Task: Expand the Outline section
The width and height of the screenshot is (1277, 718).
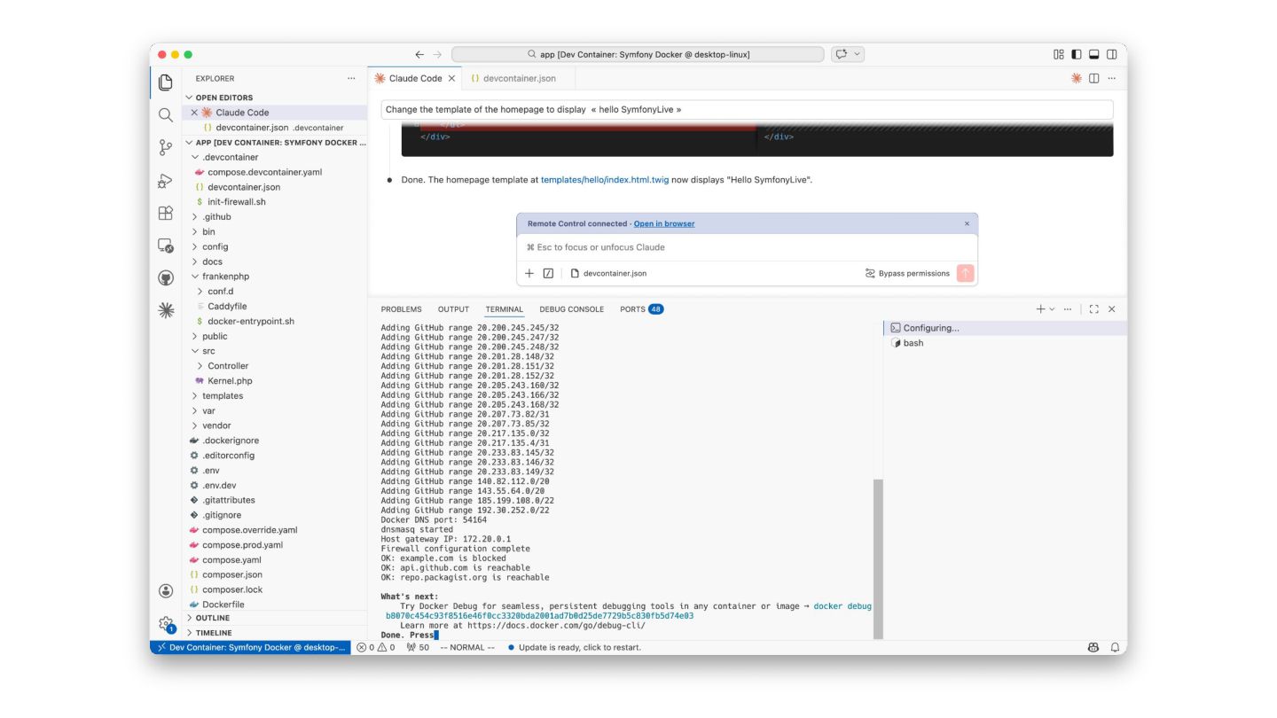Action: pos(275,618)
